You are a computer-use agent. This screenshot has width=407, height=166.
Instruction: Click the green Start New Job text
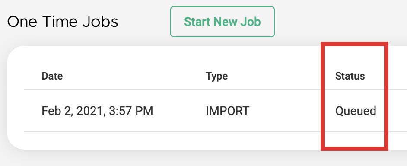(222, 22)
